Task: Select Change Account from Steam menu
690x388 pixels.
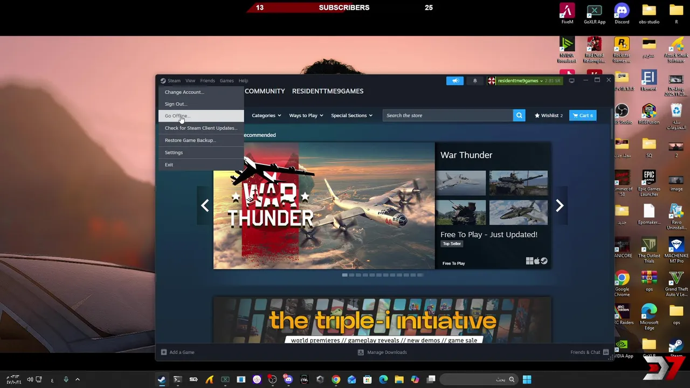Action: [201, 92]
